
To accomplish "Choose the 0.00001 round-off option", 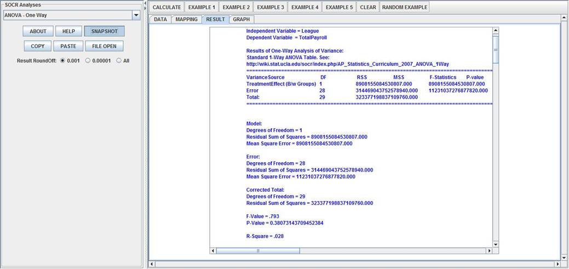I will click(x=88, y=61).
